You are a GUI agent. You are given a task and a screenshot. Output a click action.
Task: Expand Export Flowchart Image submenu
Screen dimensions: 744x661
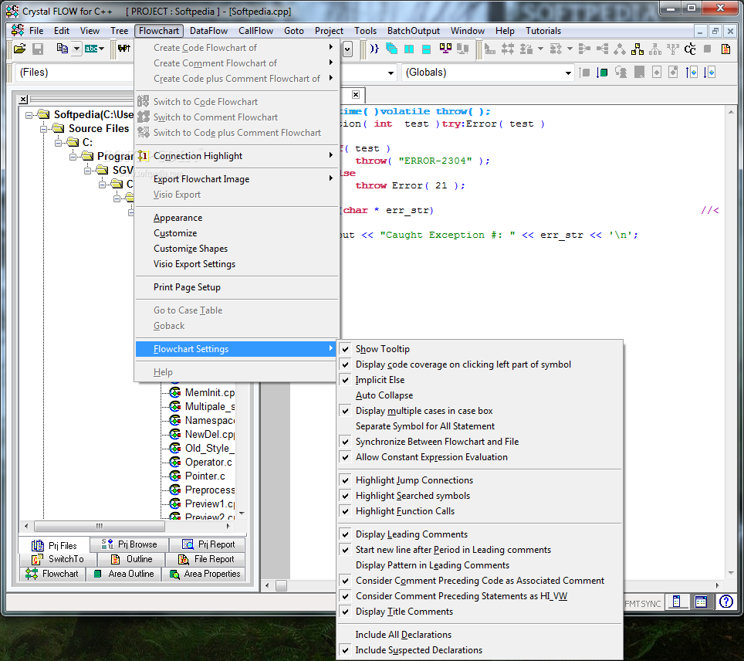point(331,178)
